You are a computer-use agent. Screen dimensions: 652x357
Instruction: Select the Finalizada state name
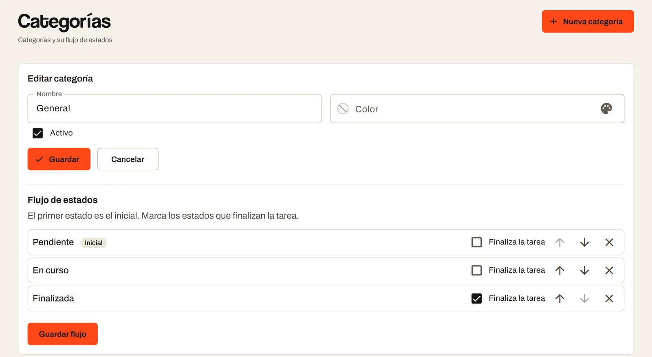click(53, 298)
